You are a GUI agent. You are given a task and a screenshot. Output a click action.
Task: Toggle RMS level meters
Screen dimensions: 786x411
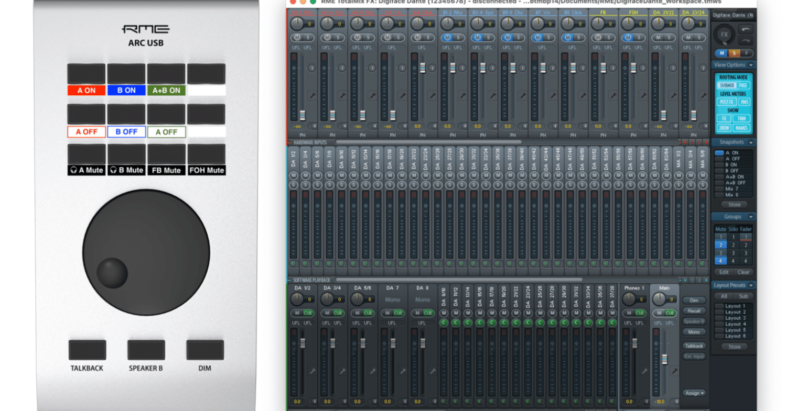(744, 102)
